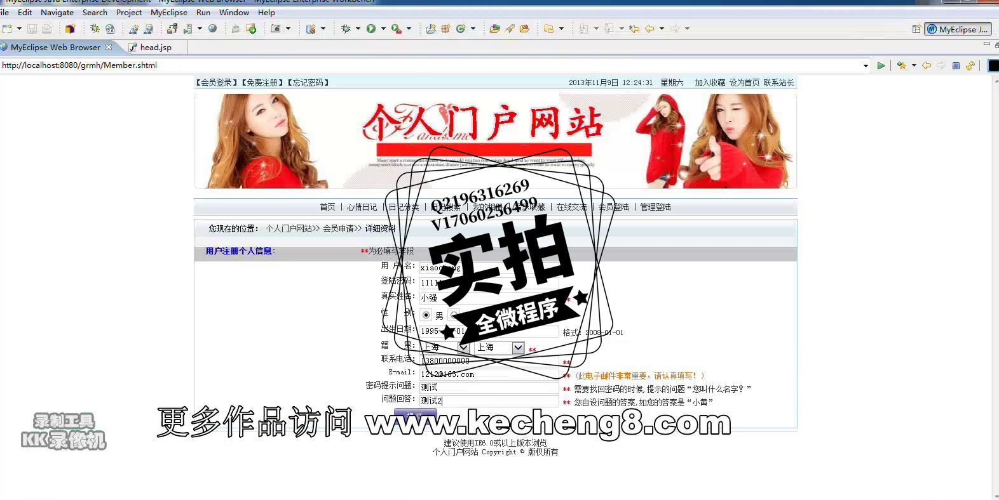Image resolution: width=999 pixels, height=500 pixels.
Task: Click the browser Back arrow icon
Action: (x=927, y=65)
